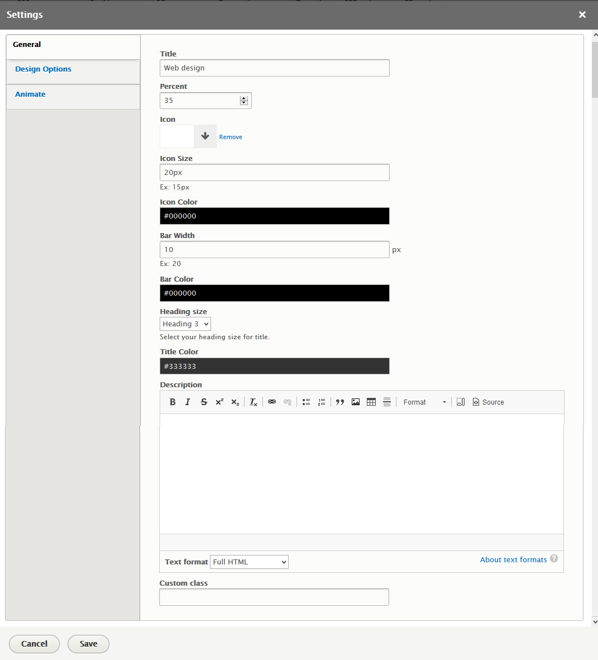Click the Custom class input field
Image resolution: width=598 pixels, height=660 pixels.
click(x=274, y=597)
